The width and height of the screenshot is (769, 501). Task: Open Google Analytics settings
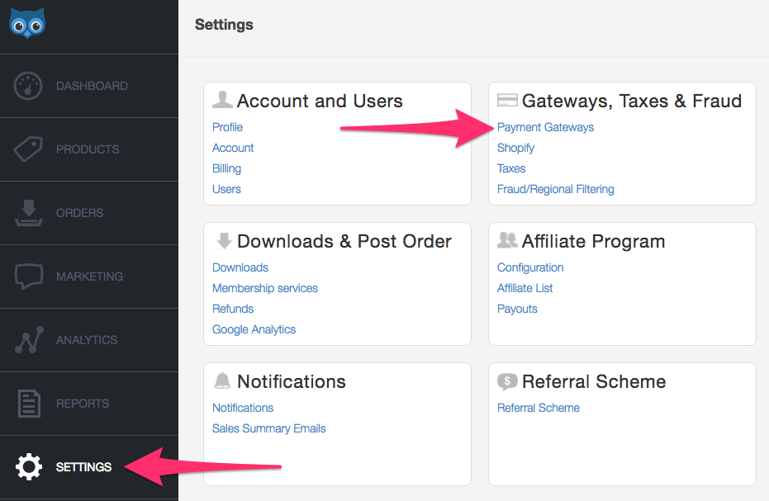click(254, 329)
